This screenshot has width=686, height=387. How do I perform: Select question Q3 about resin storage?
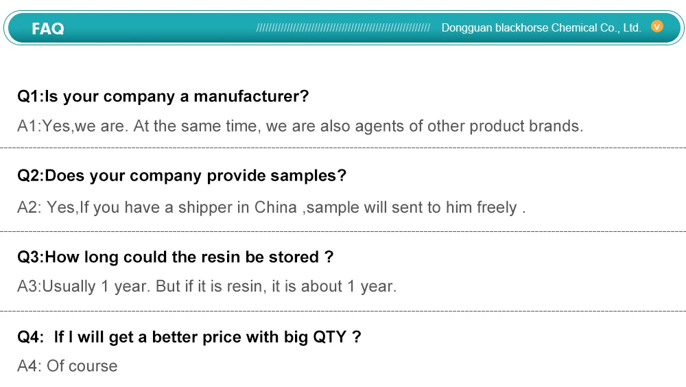coord(175,257)
